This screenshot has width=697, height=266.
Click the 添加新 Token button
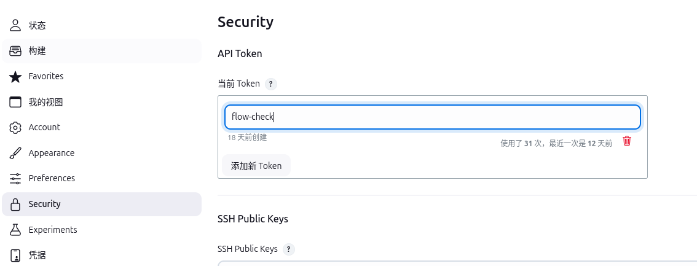click(256, 166)
